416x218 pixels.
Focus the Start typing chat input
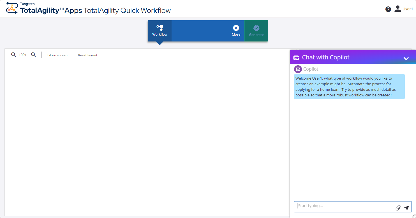click(x=345, y=206)
